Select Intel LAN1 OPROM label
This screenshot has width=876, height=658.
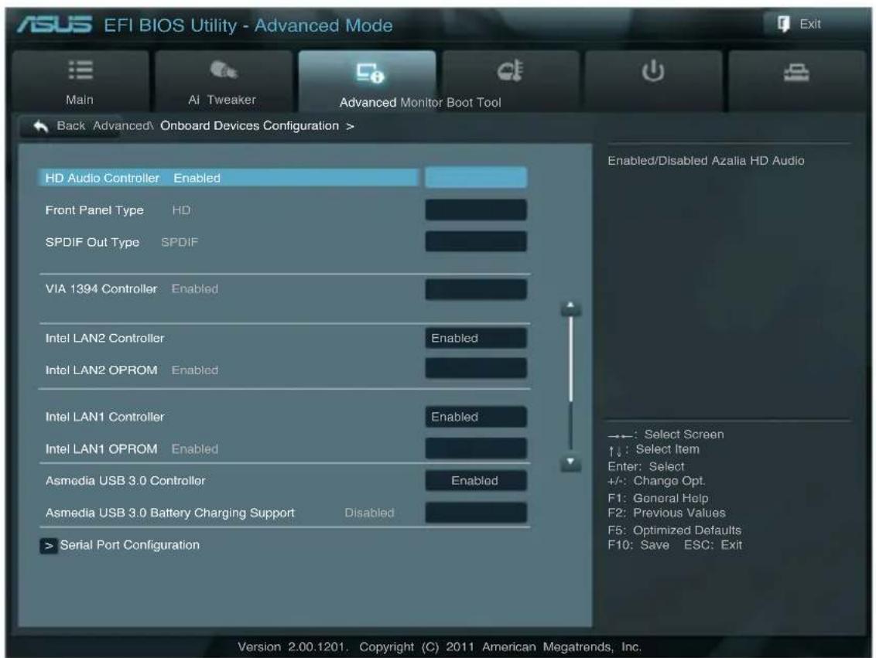pyautogui.click(x=101, y=448)
